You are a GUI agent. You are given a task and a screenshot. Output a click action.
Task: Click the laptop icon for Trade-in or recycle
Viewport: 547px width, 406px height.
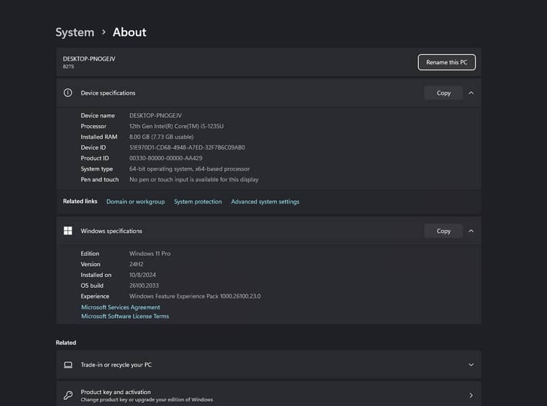pyautogui.click(x=68, y=365)
